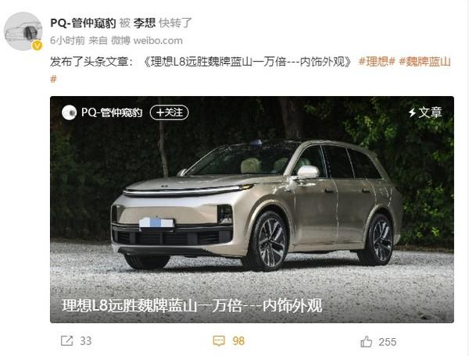
Task: Open PQ-管仲窥豹 username link
Action: click(83, 23)
